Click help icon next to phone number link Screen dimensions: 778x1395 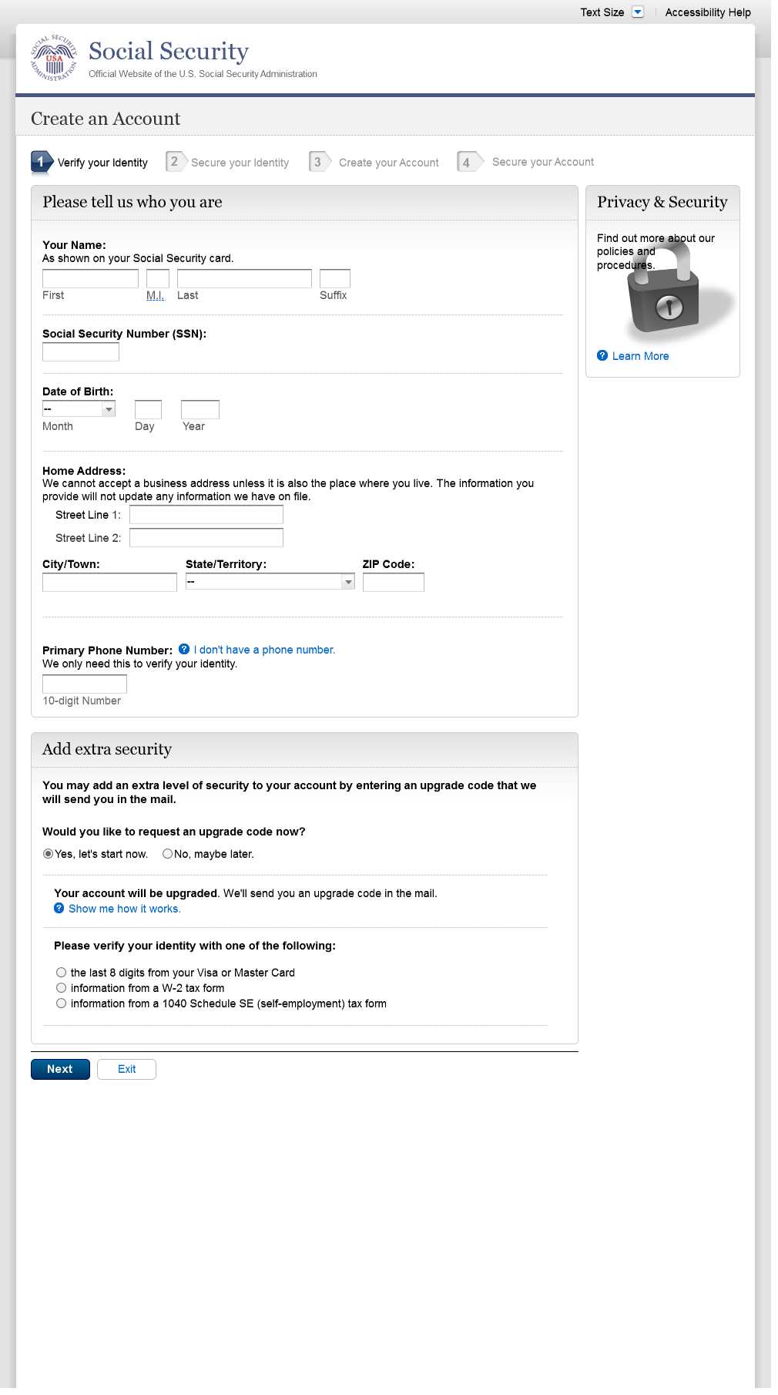pos(184,649)
